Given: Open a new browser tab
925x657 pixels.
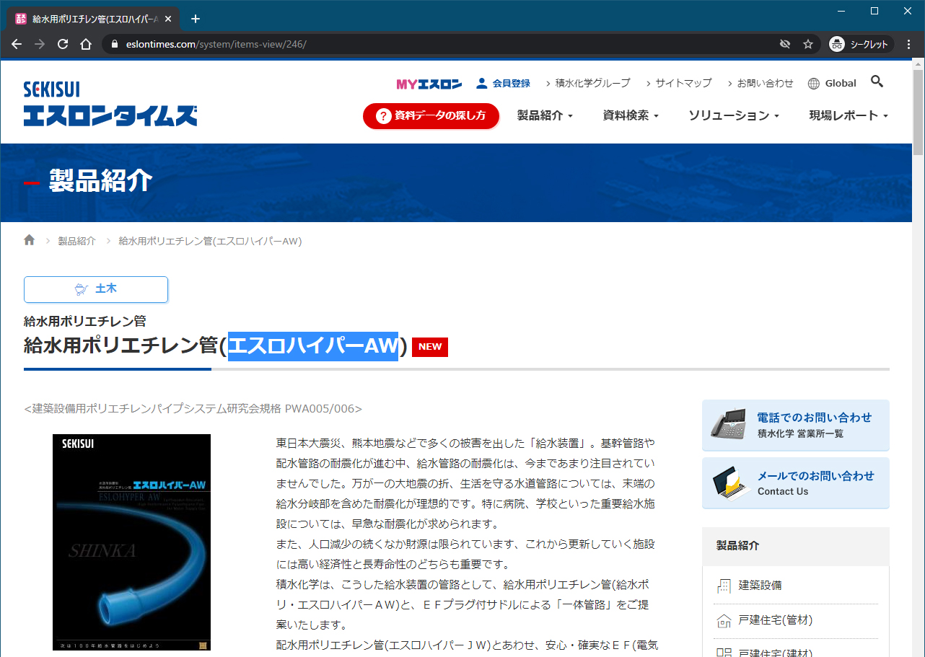Looking at the screenshot, I should (x=195, y=19).
